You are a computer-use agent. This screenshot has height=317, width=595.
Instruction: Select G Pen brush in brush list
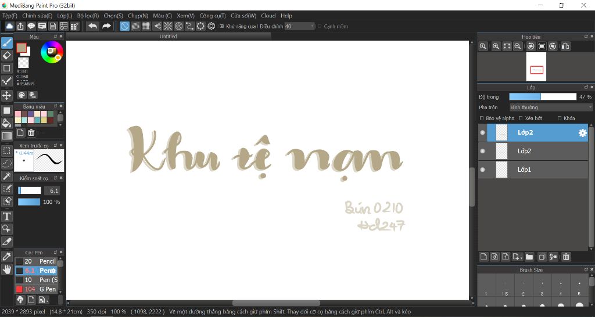pyautogui.click(x=36, y=289)
